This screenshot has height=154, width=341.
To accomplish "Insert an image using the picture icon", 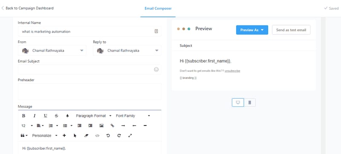I will coord(101,125).
